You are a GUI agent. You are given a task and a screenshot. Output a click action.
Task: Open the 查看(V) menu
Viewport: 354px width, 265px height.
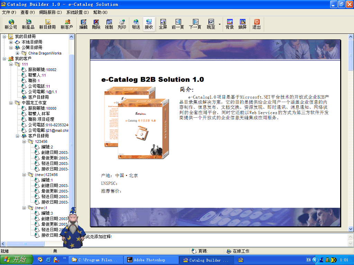point(28,12)
